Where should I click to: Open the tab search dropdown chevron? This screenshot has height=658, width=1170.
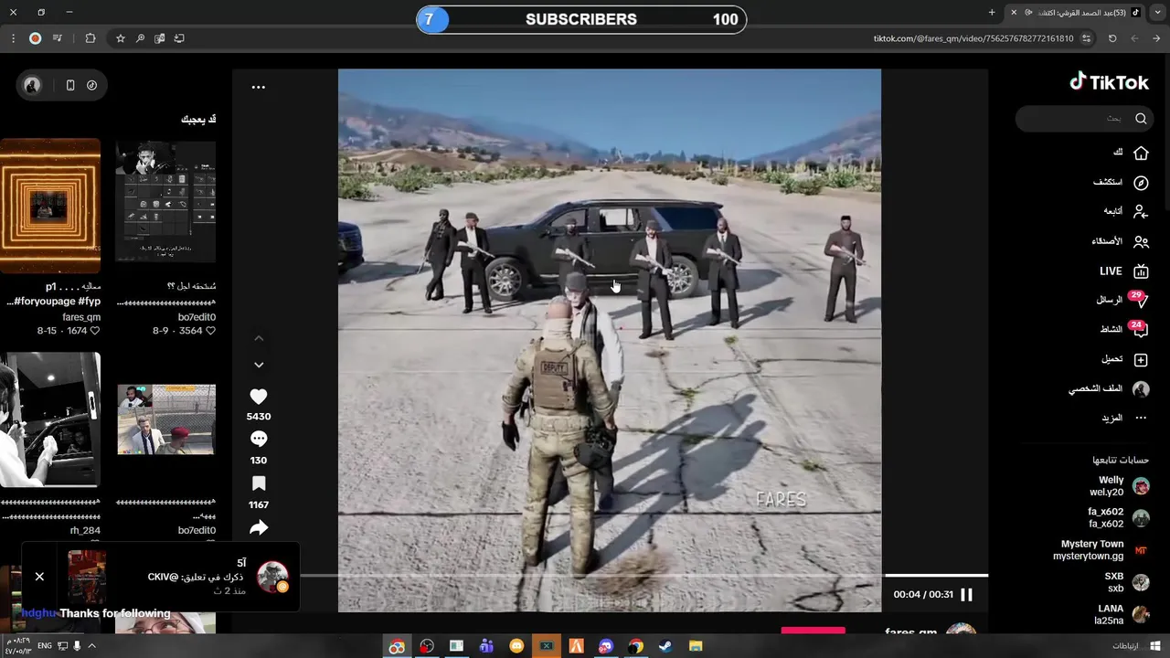click(x=1157, y=12)
